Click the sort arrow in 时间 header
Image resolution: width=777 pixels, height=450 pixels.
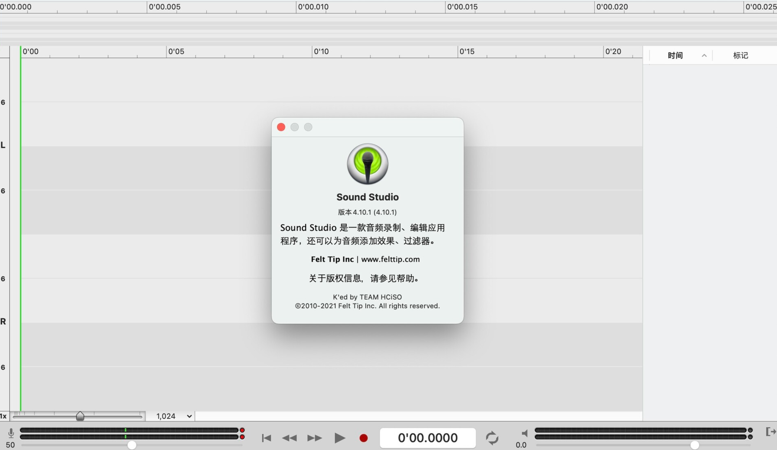point(704,55)
